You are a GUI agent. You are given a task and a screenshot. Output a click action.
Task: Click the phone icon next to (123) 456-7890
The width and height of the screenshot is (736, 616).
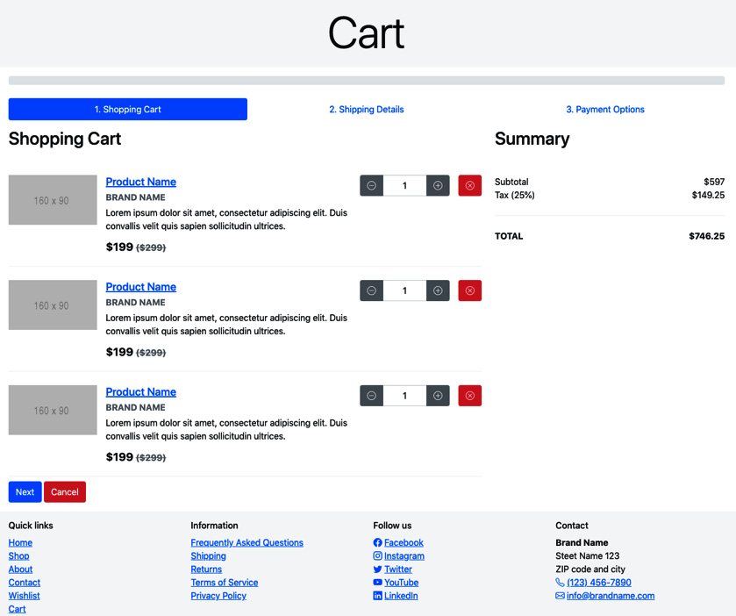point(560,582)
